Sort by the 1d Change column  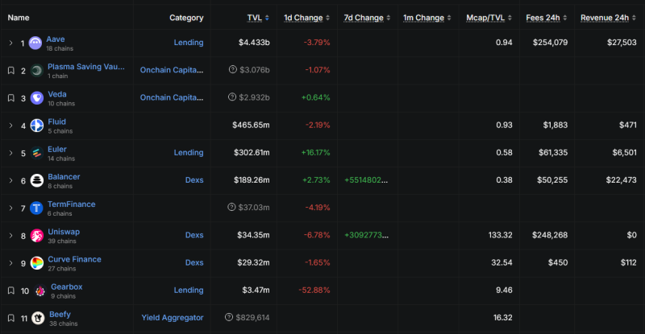[x=307, y=18]
